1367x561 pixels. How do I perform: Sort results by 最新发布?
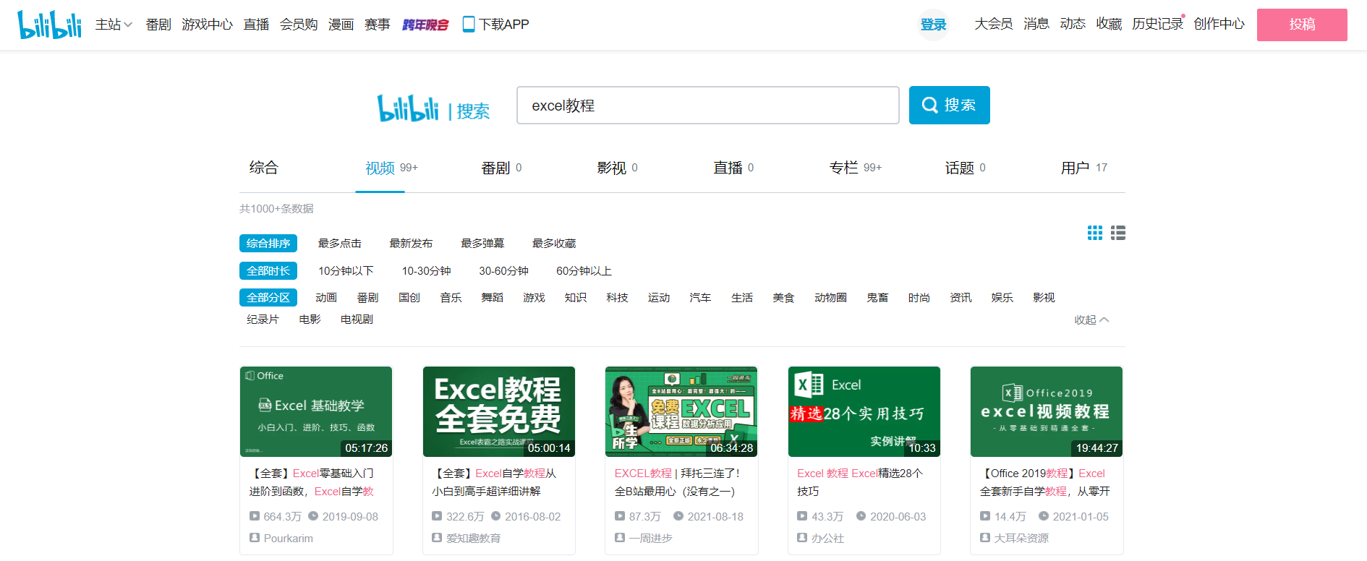coord(411,244)
